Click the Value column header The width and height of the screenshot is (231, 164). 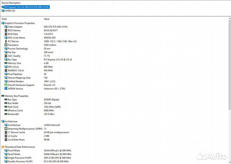click(x=47, y=19)
